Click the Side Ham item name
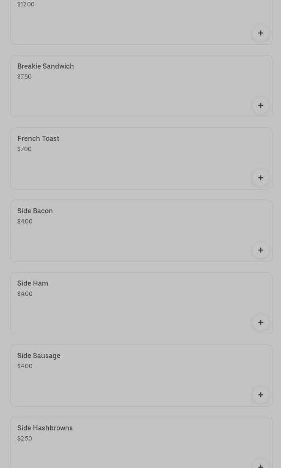Image resolution: width=281 pixels, height=468 pixels. coord(33,284)
